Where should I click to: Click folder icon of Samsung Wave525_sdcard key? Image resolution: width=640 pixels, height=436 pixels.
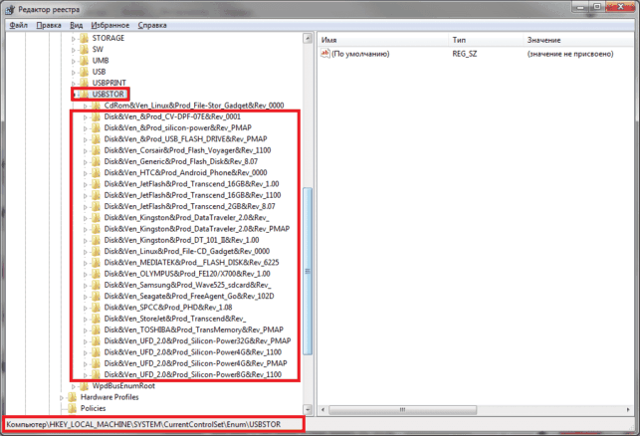tap(96, 285)
